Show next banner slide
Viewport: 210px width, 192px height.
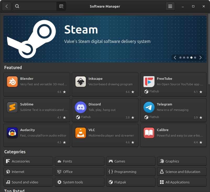click(200, 58)
